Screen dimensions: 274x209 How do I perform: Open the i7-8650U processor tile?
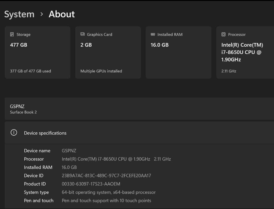point(245,53)
